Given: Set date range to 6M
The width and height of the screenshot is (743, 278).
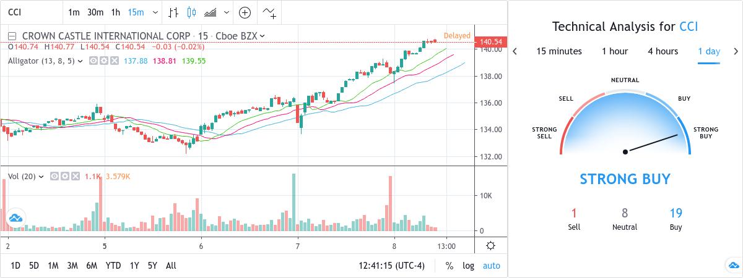Looking at the screenshot, I should coord(92,266).
